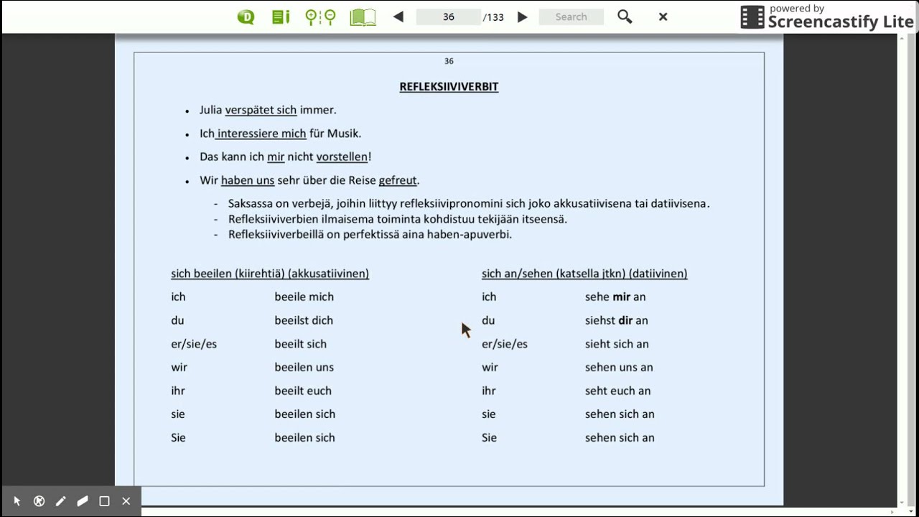Image resolution: width=919 pixels, height=517 pixels.
Task: Click the line starting "Refleksiiviverbien ilmaisema toiminta"
Action: pyautogui.click(x=398, y=219)
